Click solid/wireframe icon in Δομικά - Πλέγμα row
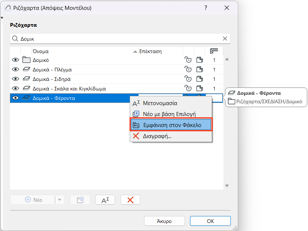308x231 pixels. (x=200, y=69)
